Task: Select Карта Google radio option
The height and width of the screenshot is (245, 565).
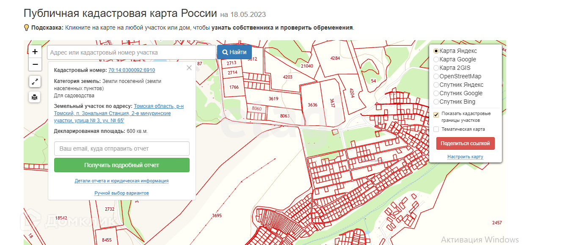Action: pos(436,59)
